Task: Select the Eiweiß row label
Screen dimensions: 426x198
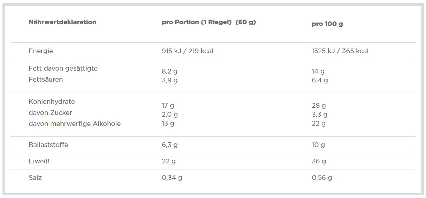Action: 39,161
